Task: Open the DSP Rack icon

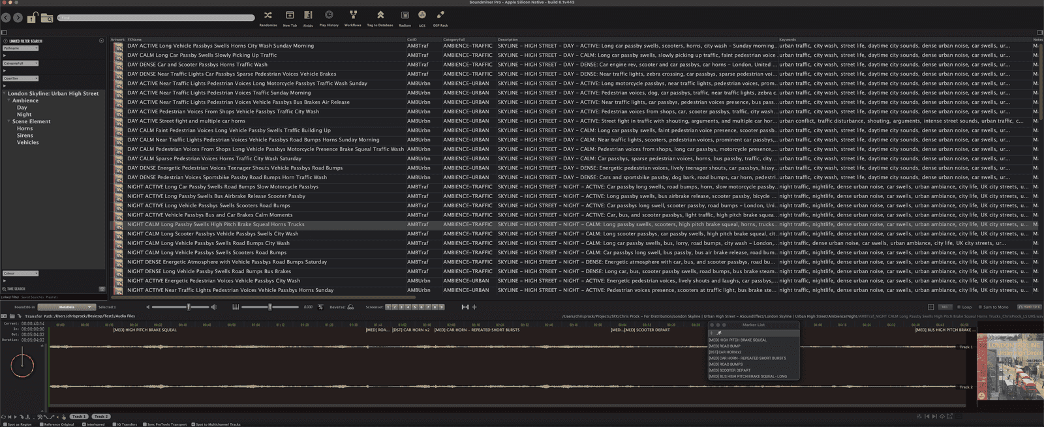Action: point(440,15)
